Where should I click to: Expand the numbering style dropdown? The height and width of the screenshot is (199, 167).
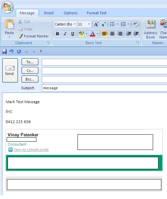(128, 24)
